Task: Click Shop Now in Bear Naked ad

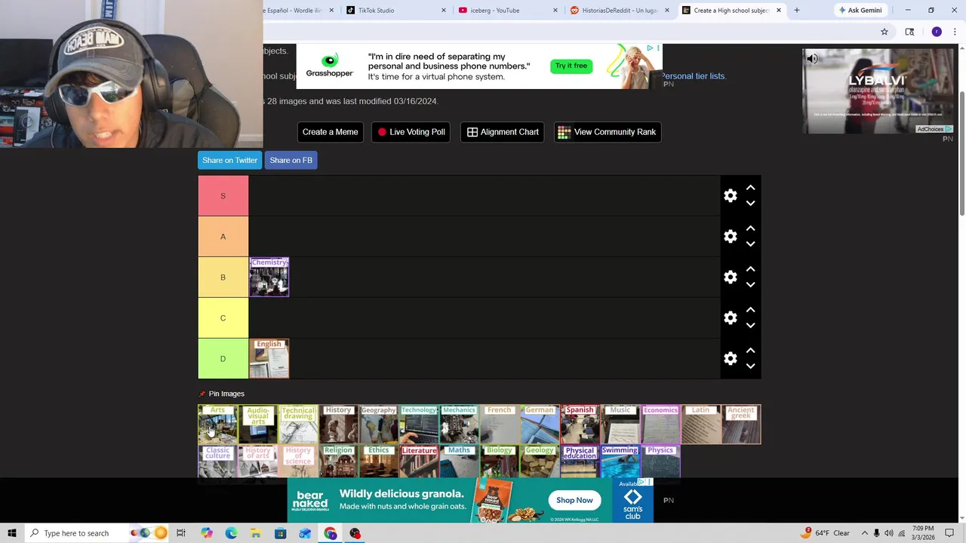Action: [574, 500]
